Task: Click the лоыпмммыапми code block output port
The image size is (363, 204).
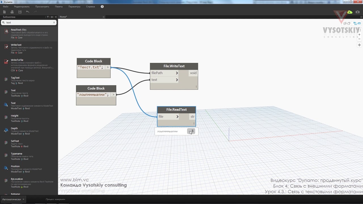Action: pyautogui.click(x=113, y=95)
